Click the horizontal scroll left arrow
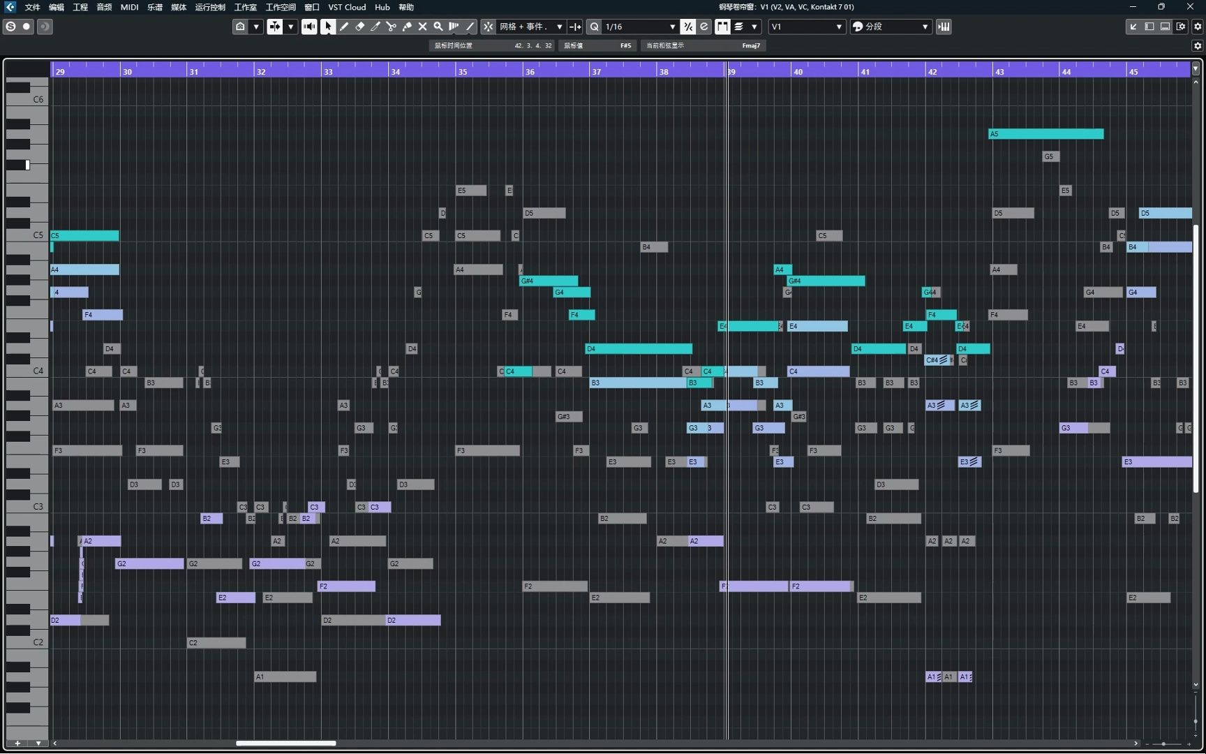 click(55, 744)
